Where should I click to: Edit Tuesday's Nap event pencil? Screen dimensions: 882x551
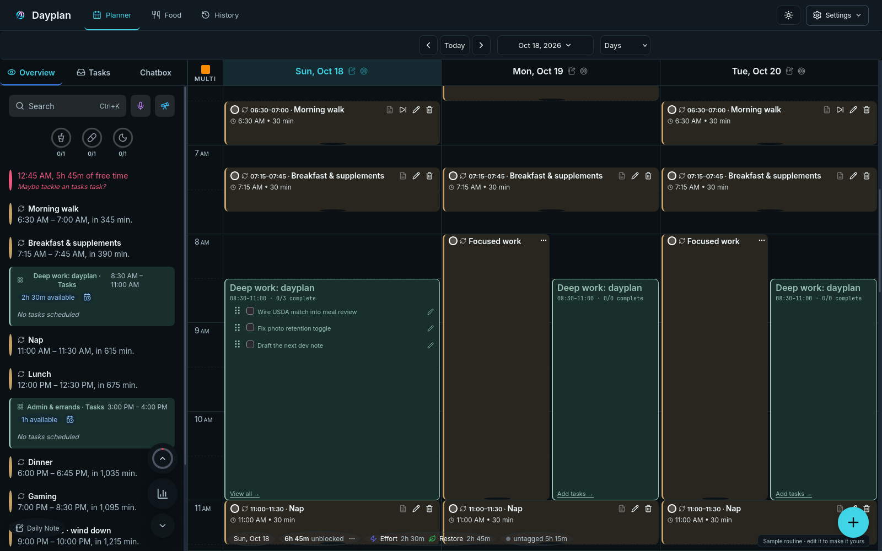click(853, 507)
